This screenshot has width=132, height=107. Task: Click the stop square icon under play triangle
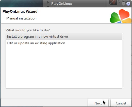point(48,7)
